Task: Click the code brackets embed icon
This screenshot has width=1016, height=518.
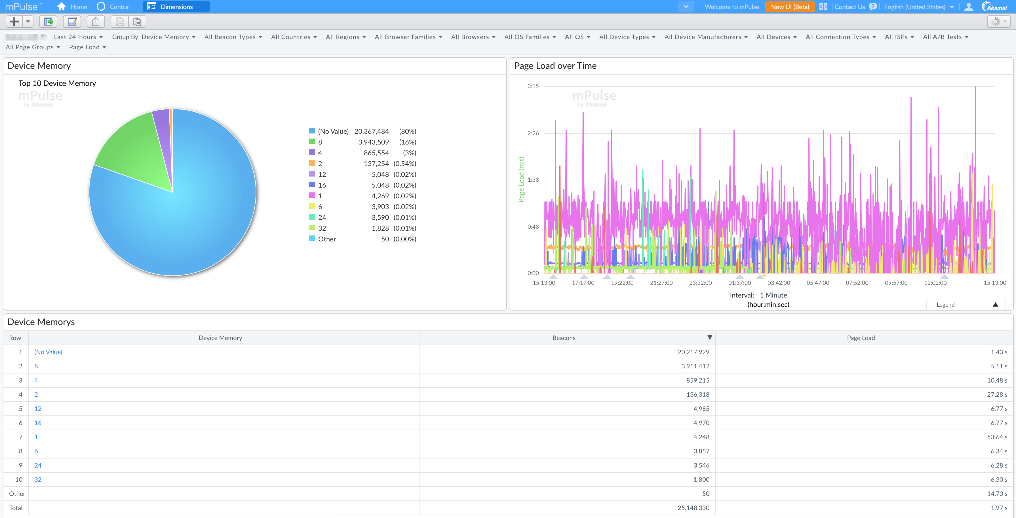Action: [x=823, y=7]
